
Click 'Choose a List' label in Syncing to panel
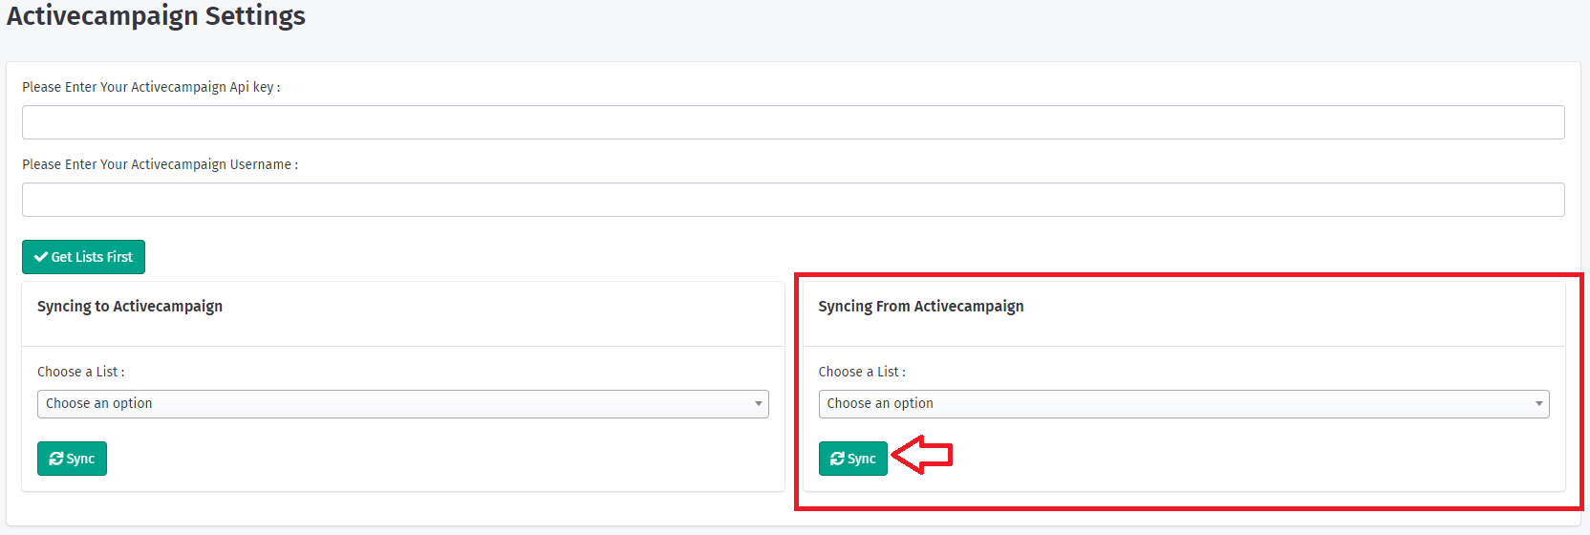click(80, 372)
